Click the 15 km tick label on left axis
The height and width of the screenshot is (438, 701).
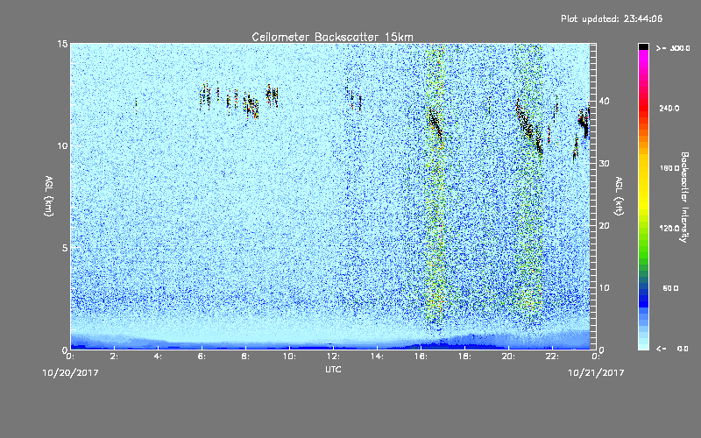click(62, 44)
